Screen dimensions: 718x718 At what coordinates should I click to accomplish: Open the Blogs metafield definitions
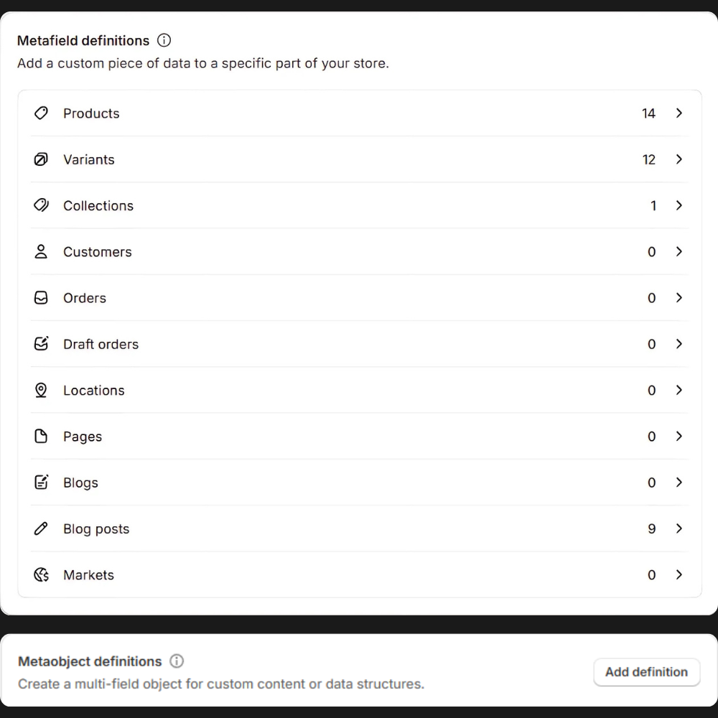tap(80, 482)
